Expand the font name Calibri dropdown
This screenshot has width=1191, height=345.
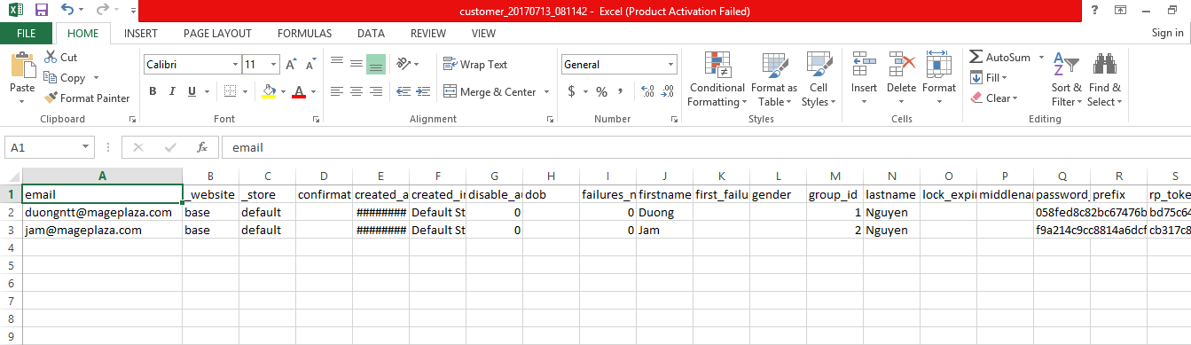235,65
